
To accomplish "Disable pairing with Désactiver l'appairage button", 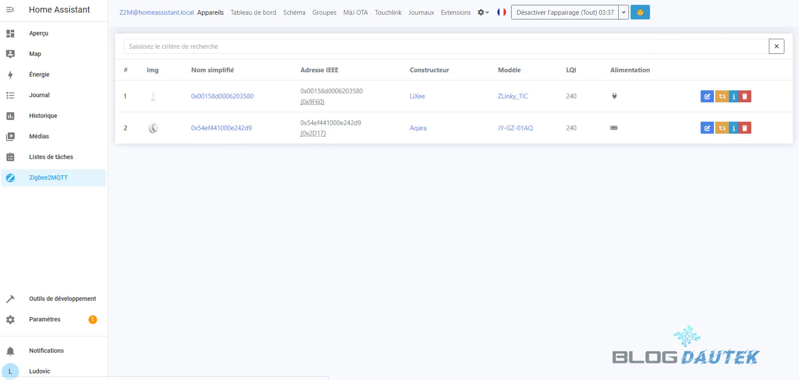I will [564, 13].
